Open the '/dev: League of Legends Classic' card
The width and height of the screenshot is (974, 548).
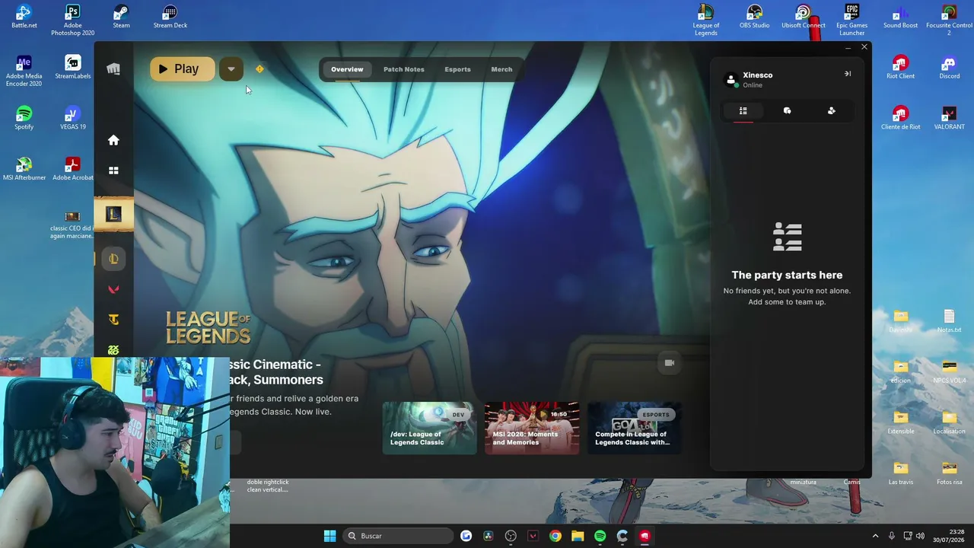point(429,429)
